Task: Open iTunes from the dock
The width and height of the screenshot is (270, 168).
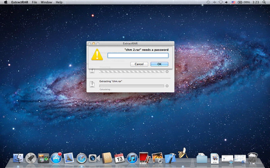Action: pos(132,158)
